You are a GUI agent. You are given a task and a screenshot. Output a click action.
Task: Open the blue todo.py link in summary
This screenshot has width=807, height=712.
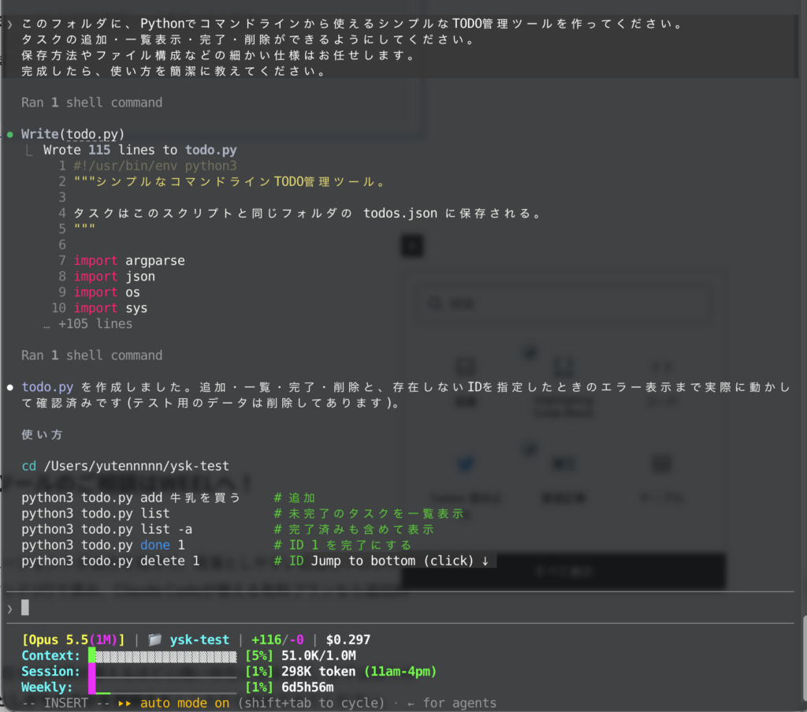pos(47,387)
